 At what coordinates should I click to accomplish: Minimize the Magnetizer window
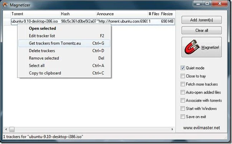[198, 3]
